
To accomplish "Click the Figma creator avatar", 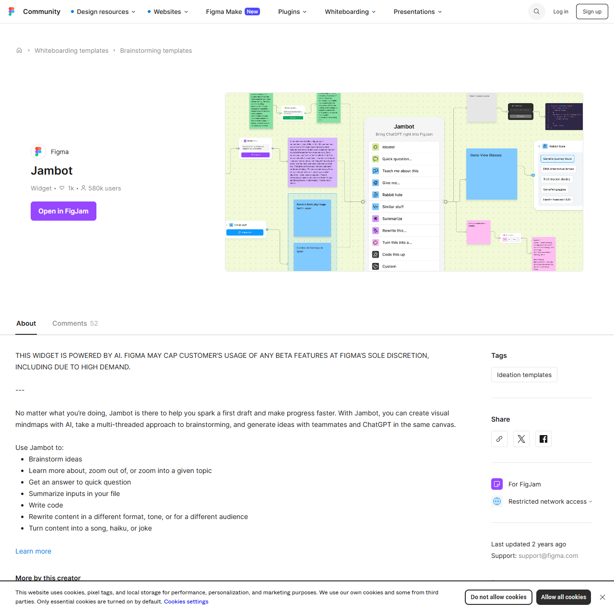I will click(x=38, y=151).
